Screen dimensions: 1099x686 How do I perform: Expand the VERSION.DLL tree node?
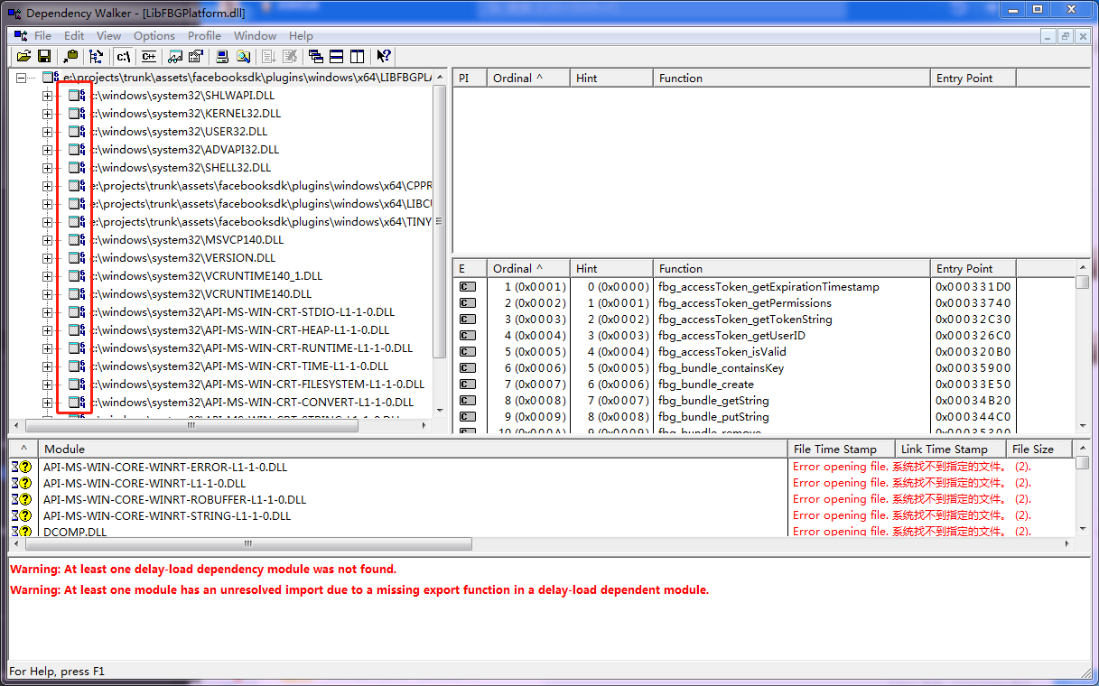(47, 258)
